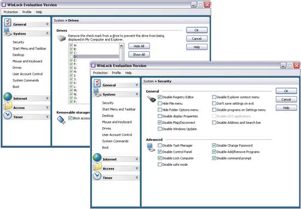
Task: Toggle Disable Windows Update checkbox
Action: [x=160, y=129]
